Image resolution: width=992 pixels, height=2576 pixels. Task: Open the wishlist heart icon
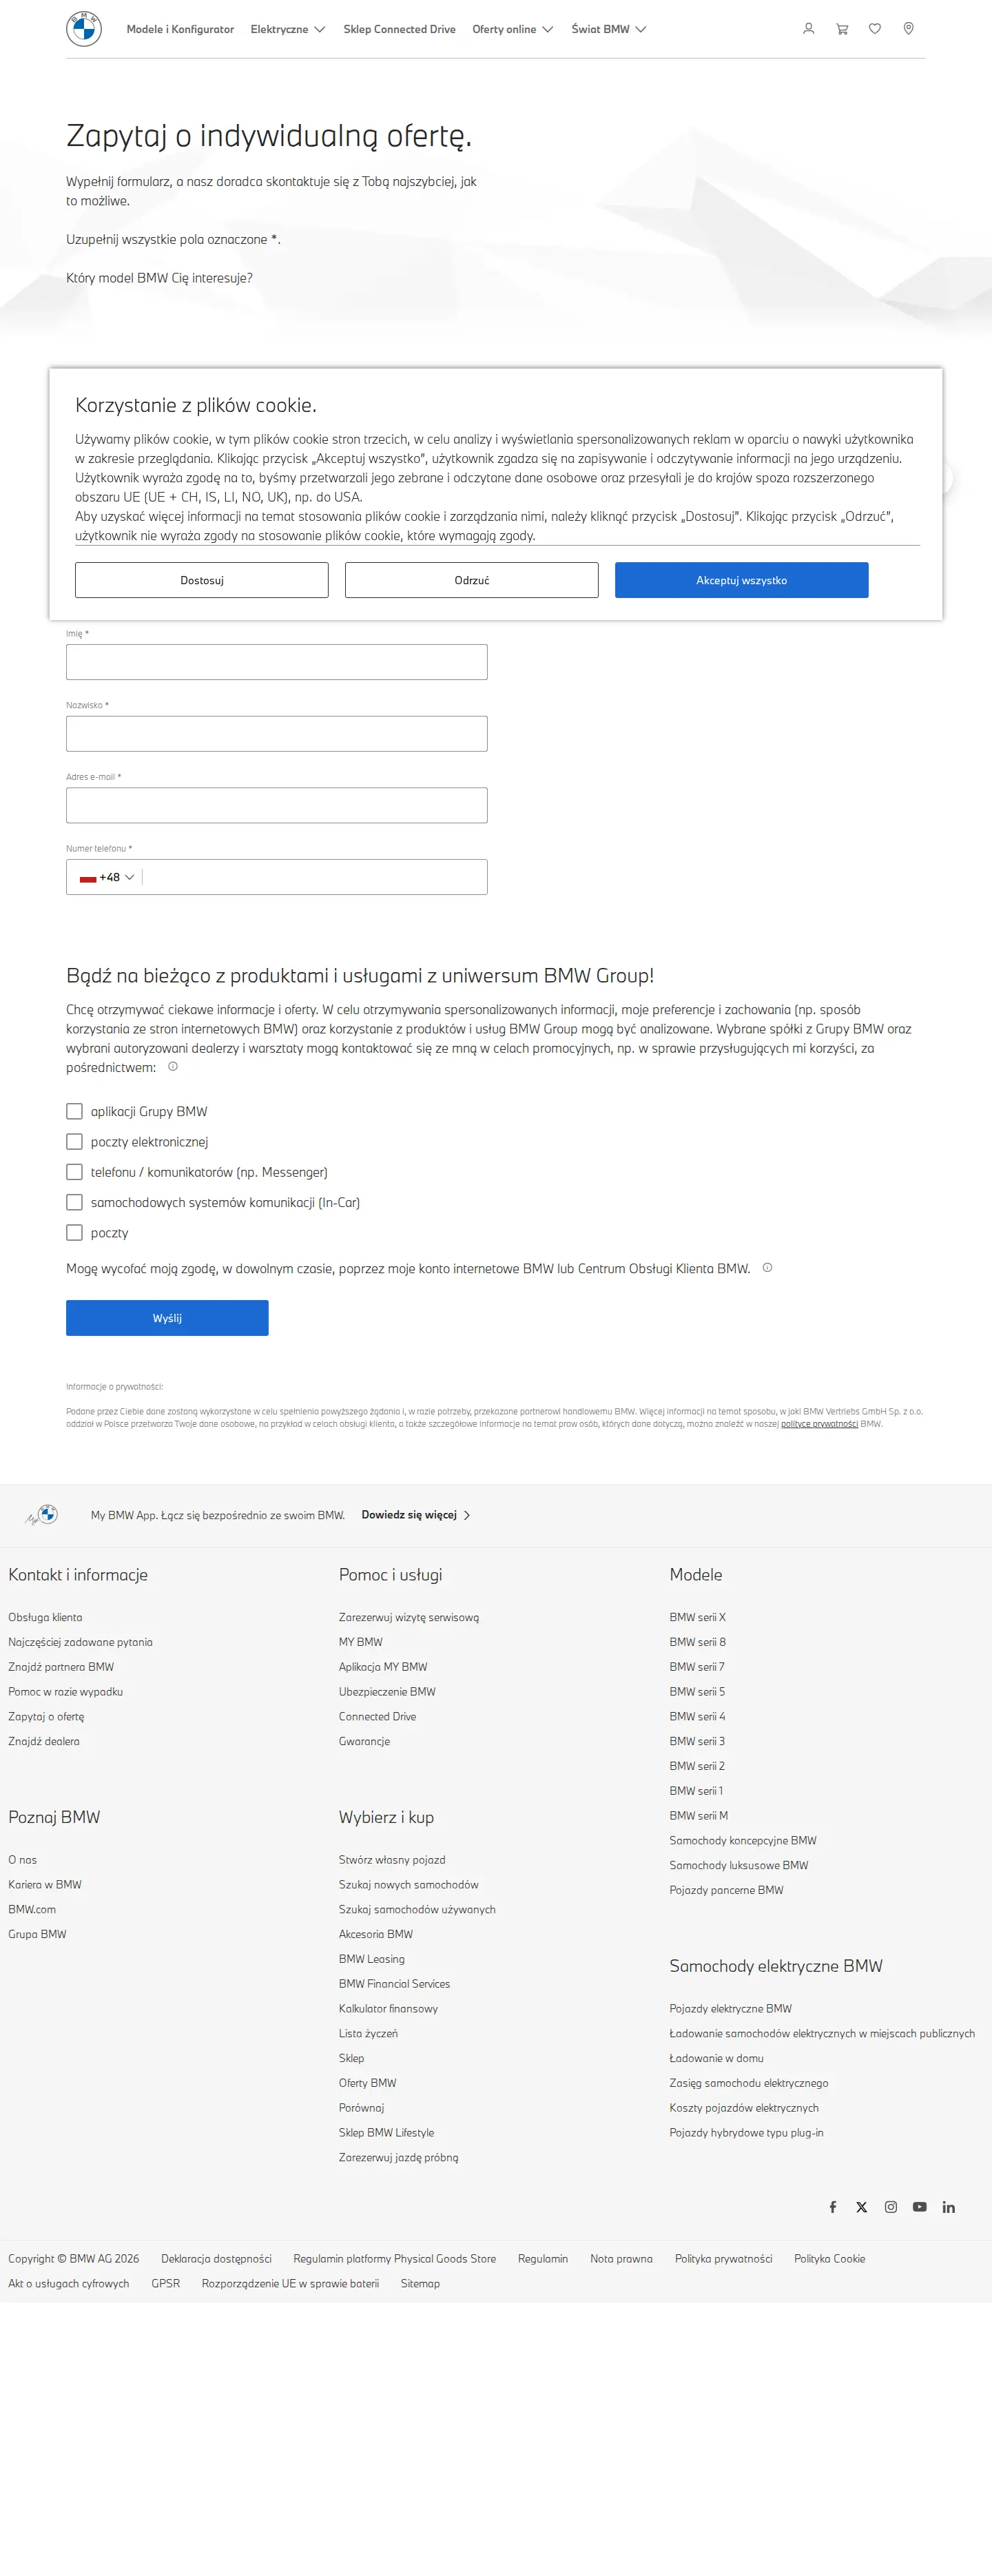click(x=875, y=29)
